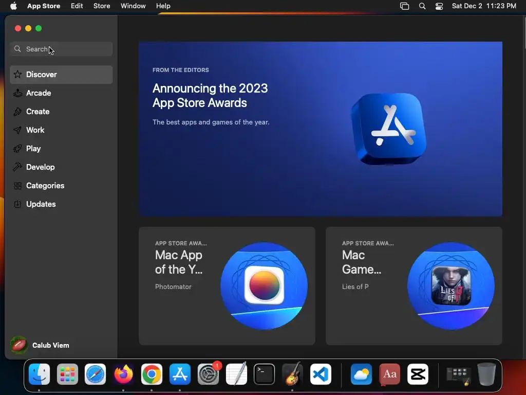Image resolution: width=526 pixels, height=395 pixels.
Task: Launch Safari from the Dock
Action: tap(95, 374)
